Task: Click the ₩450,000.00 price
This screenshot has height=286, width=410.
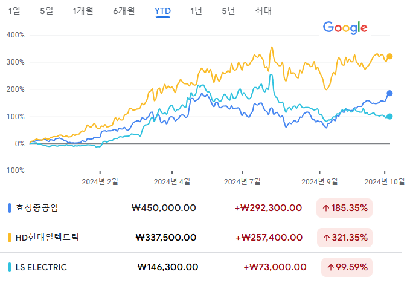Action: [x=164, y=208]
